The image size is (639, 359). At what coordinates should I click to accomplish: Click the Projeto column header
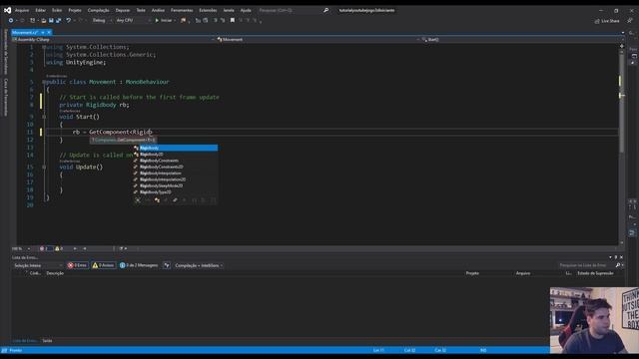(472, 273)
